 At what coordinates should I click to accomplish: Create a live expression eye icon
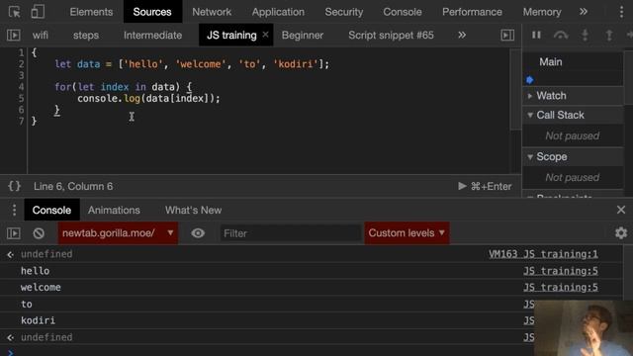(x=198, y=233)
